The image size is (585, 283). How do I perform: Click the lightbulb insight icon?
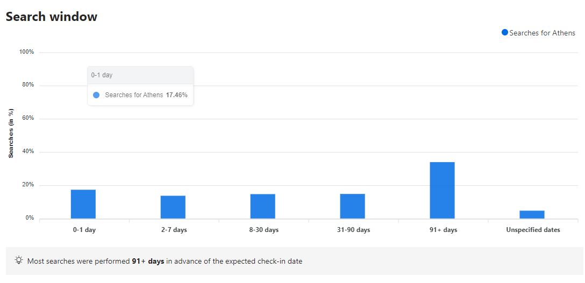coord(19,261)
